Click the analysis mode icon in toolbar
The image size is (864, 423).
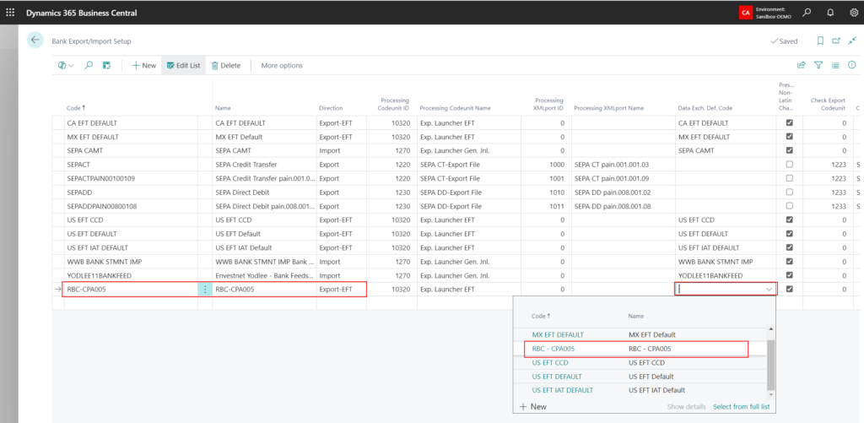(x=107, y=65)
